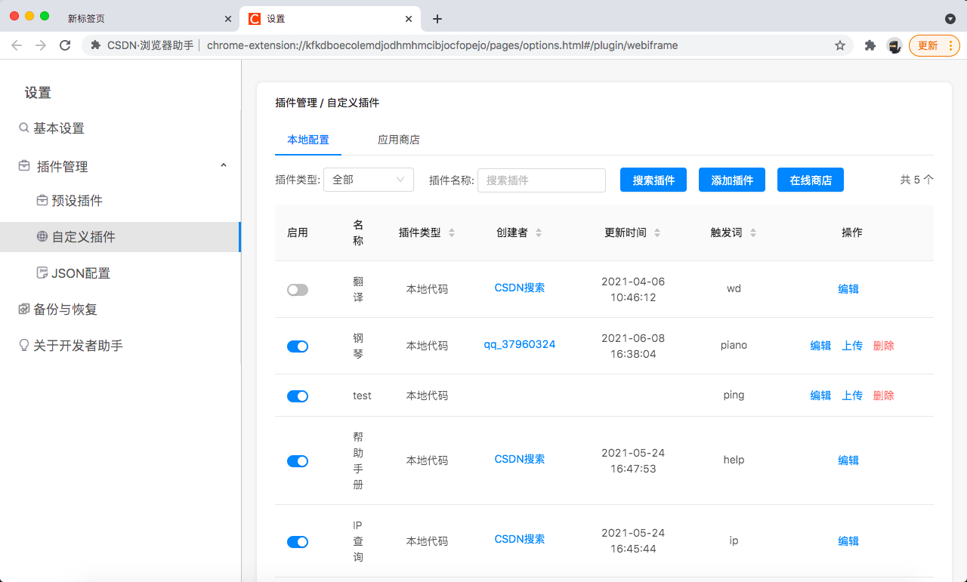The height and width of the screenshot is (582, 967).
Task: Click the 在线商店 button
Action: point(811,180)
